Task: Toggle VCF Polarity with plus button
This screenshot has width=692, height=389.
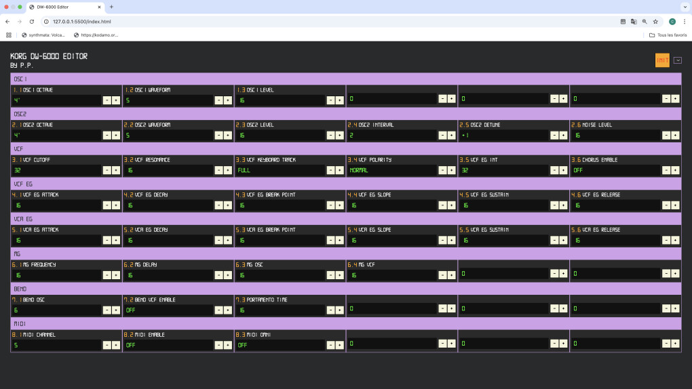Action: (451, 170)
